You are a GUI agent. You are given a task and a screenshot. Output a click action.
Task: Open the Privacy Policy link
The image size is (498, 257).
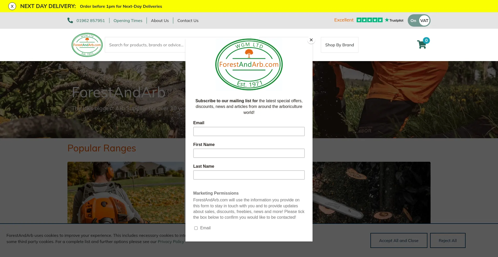[171, 241]
